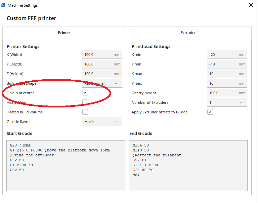Screen dimensions: 259x203
Task: Click the Cura application icon in title bar
Action: (x=3, y=5)
